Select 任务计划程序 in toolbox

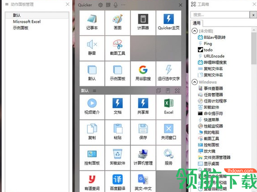pos(212,101)
